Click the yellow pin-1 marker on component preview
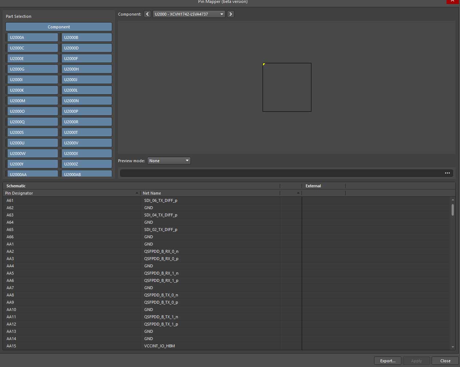Image resolution: width=460 pixels, height=367 pixels. (264, 64)
